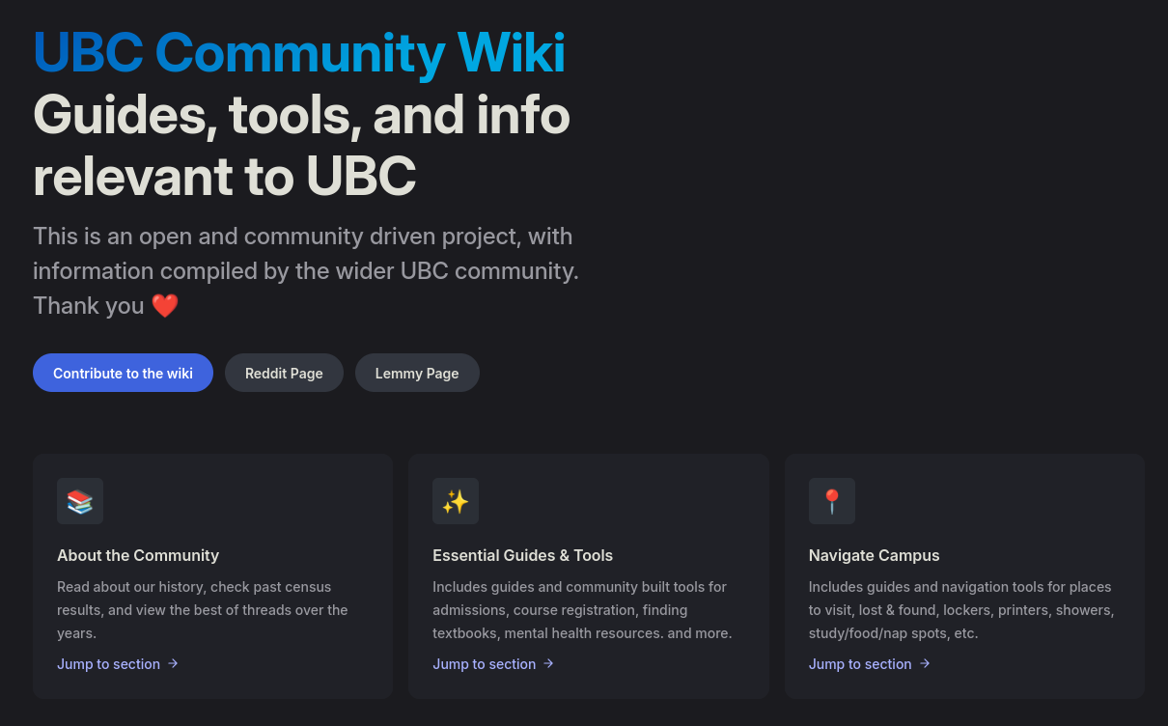
Task: Select the Essential Guides & Tools card
Action: click(x=587, y=575)
